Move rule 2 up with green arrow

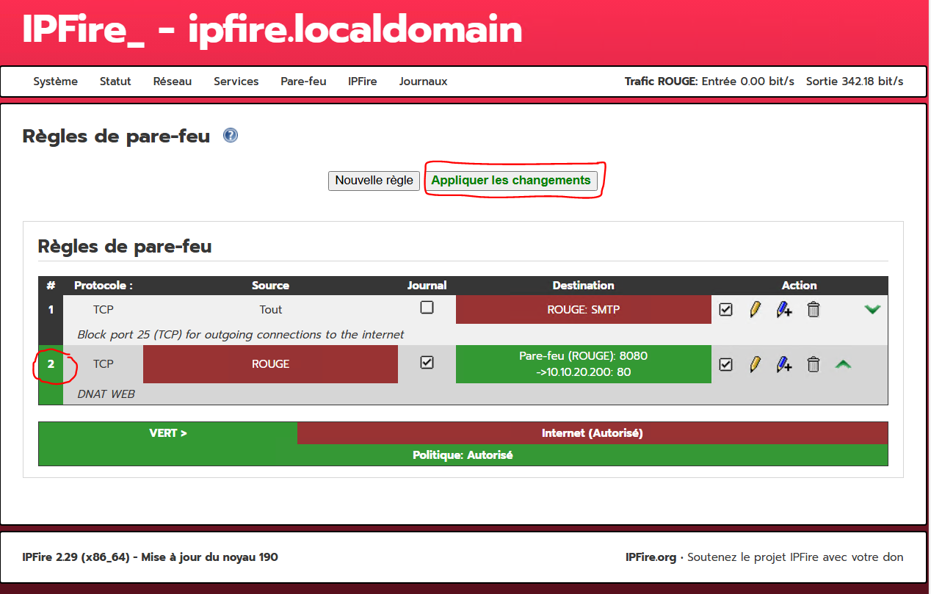click(843, 364)
